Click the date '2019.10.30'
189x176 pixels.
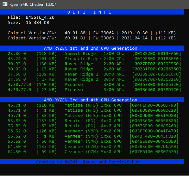135,33
